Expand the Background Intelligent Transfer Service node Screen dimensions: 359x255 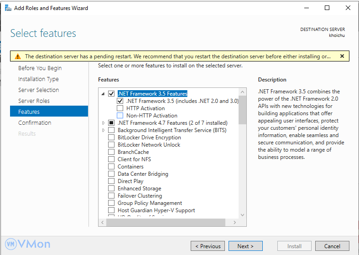coord(104,130)
